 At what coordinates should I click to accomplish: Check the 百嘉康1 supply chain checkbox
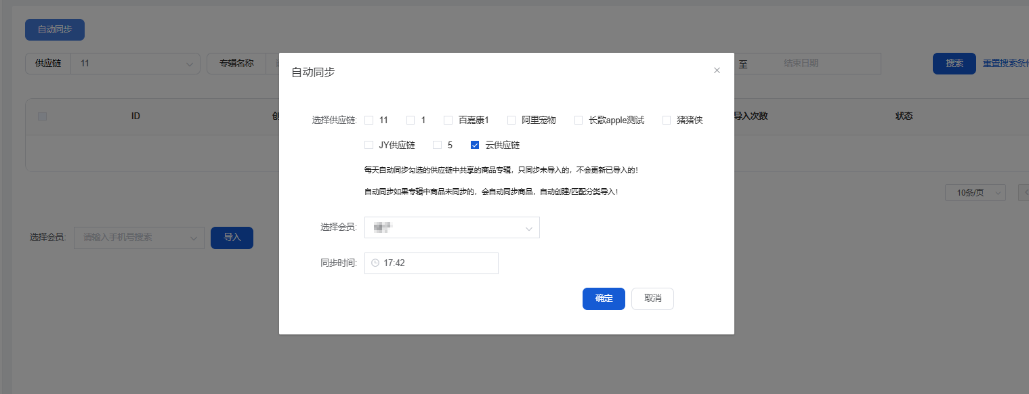coord(448,121)
